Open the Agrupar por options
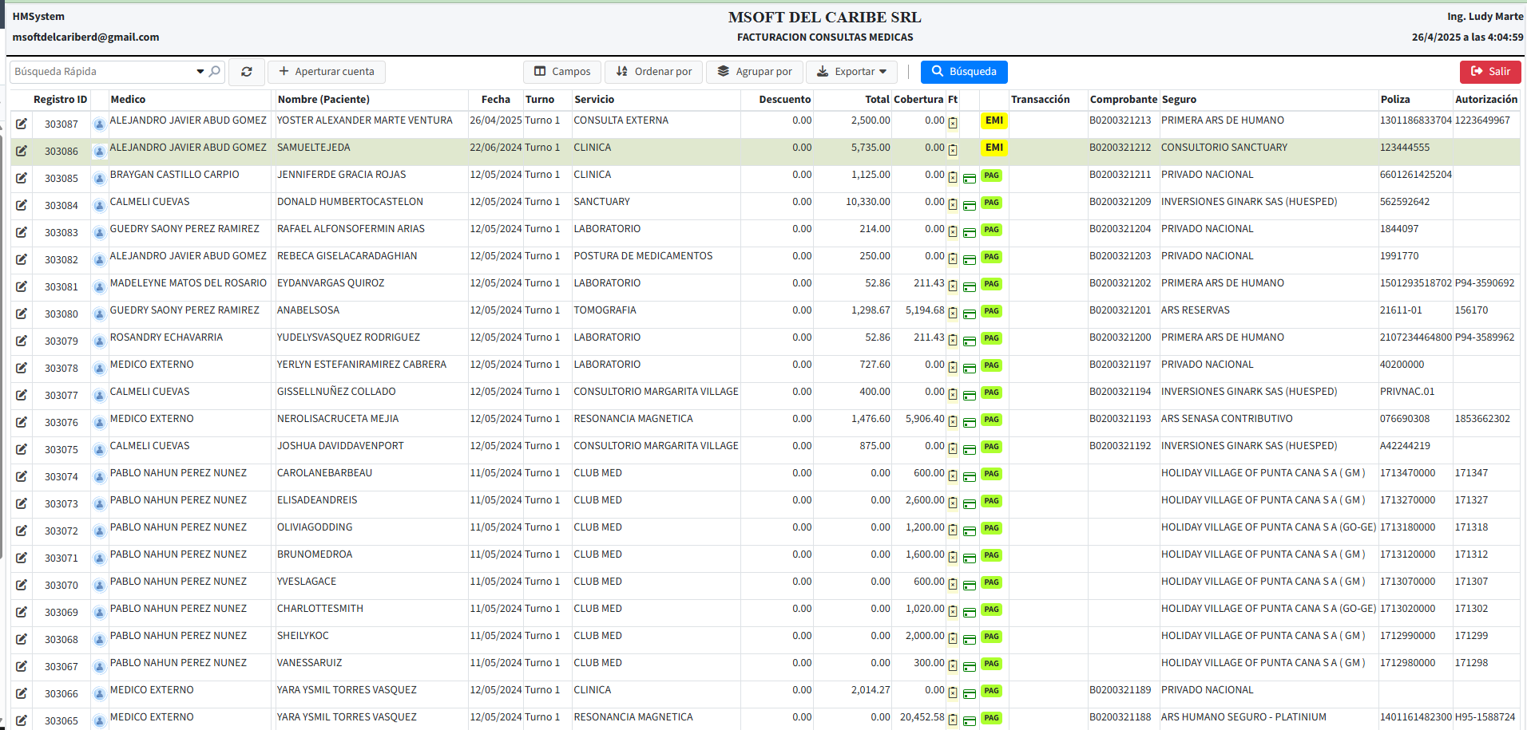 [754, 72]
